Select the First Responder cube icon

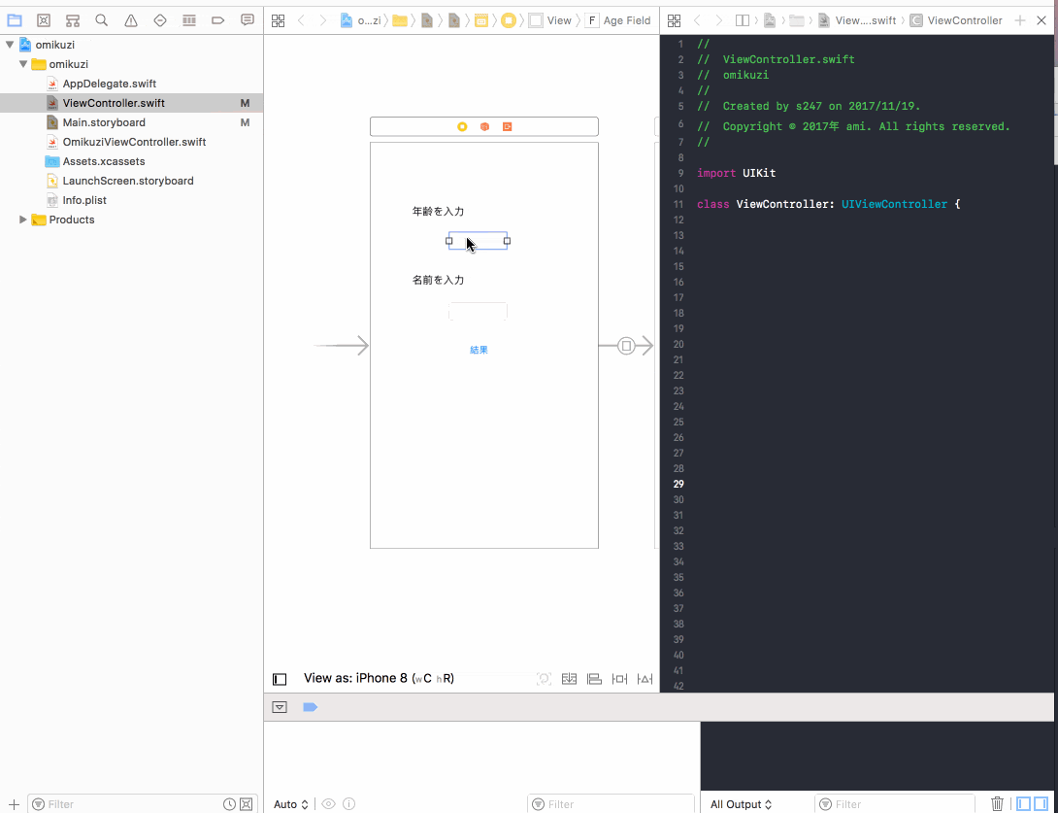(484, 126)
